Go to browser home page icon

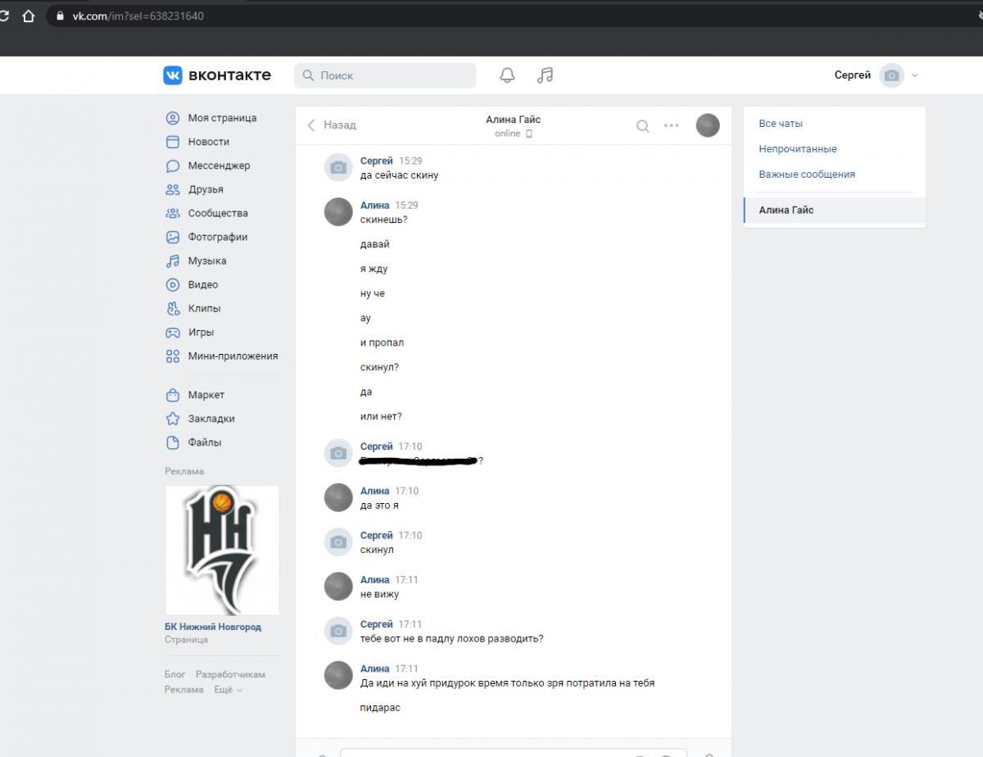(x=29, y=16)
